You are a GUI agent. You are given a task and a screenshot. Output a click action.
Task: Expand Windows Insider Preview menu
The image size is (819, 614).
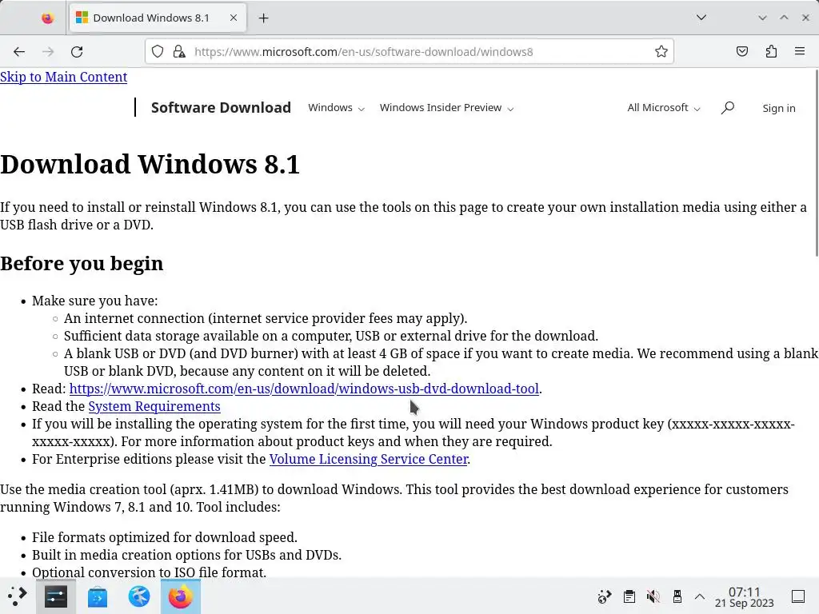446,108
